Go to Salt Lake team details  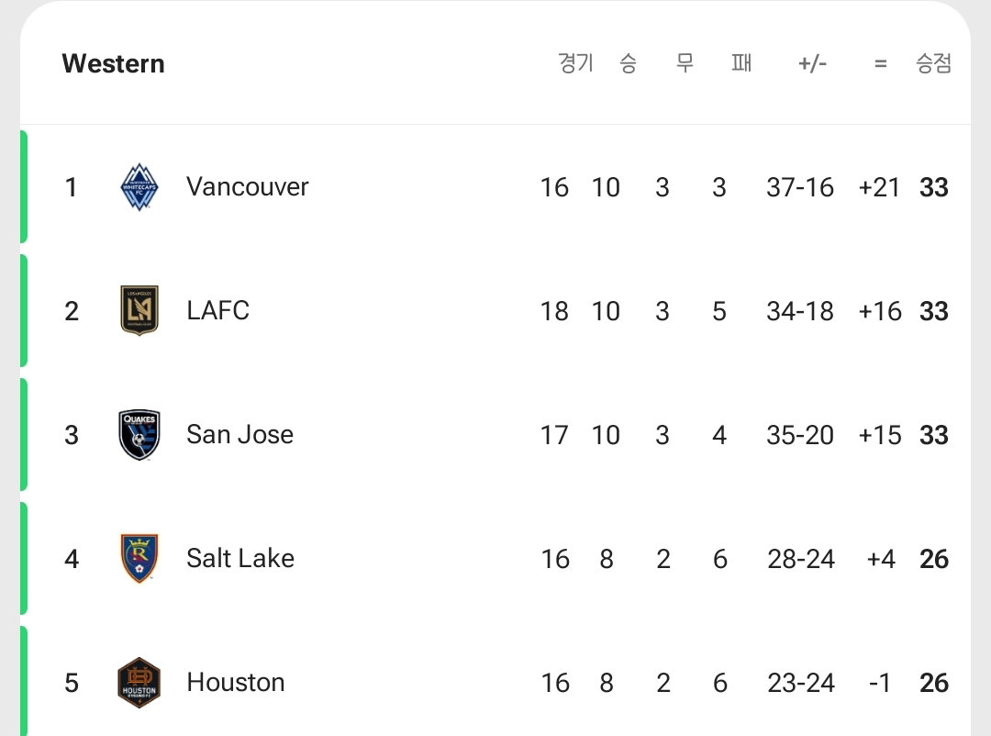[x=240, y=558]
